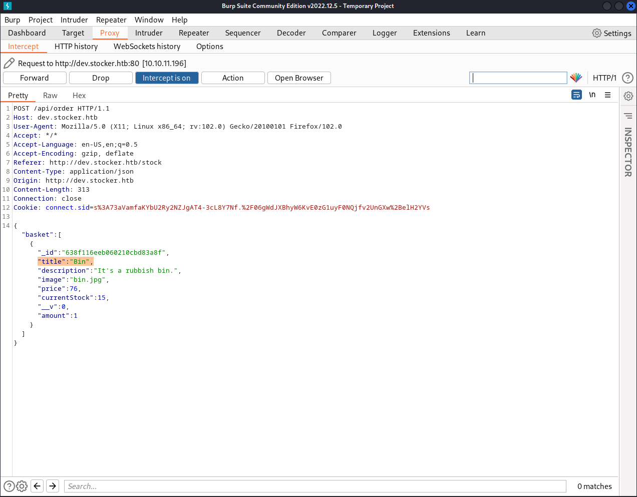Toggle the Intercept is on button
The height and width of the screenshot is (497, 637).
point(166,78)
